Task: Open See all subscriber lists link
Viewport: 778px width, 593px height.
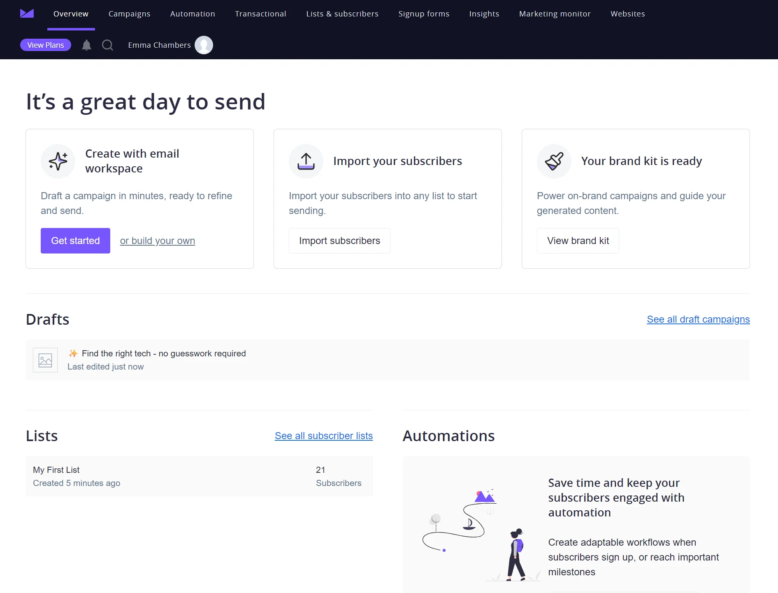Action: 324,436
